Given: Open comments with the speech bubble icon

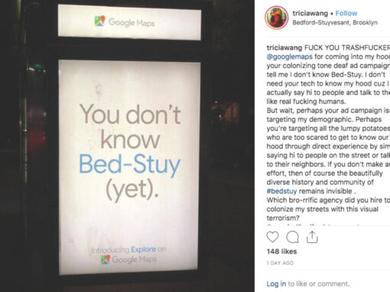Looking at the screenshot, I should click(x=292, y=237).
